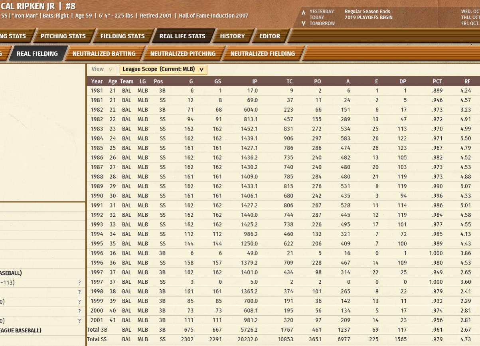
Task: Open the Fielding Stats tab
Action: [122, 36]
